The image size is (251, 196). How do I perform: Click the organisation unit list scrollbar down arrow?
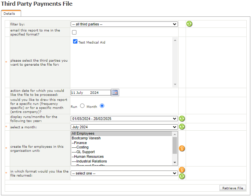tap(175, 162)
